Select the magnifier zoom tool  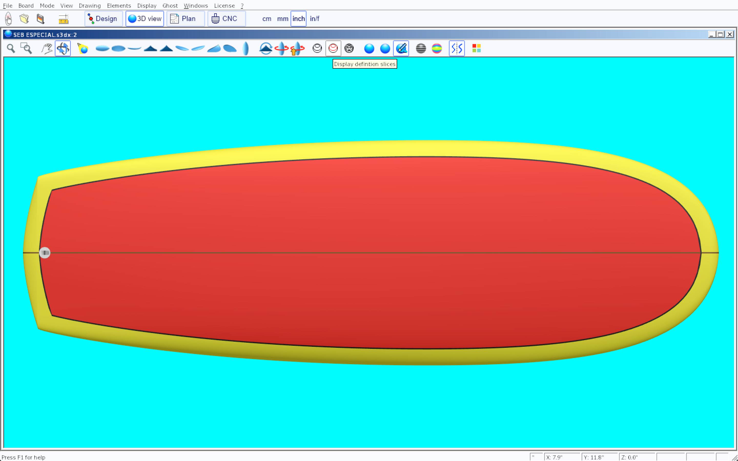click(11, 48)
